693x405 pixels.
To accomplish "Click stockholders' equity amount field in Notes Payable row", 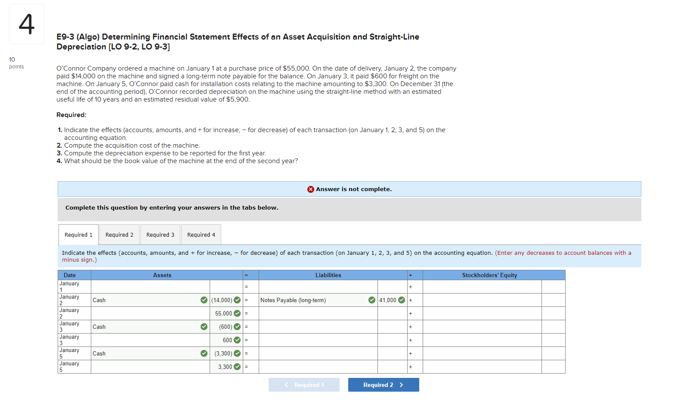I will (553, 300).
